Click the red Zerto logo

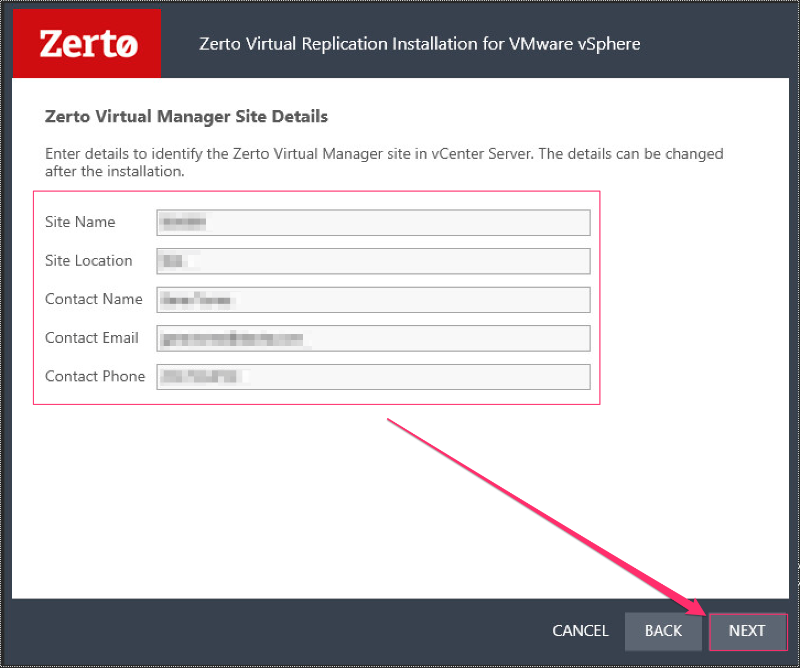86,43
